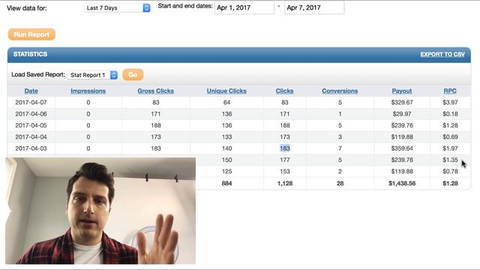This screenshot has height=270, width=480.
Task: Click the end date field Apr 7, 2017
Action: [314, 7]
